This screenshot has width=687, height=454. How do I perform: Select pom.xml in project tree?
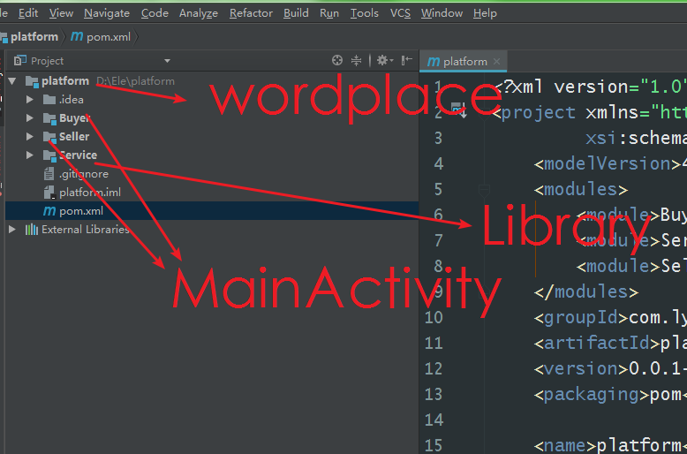pyautogui.click(x=81, y=211)
